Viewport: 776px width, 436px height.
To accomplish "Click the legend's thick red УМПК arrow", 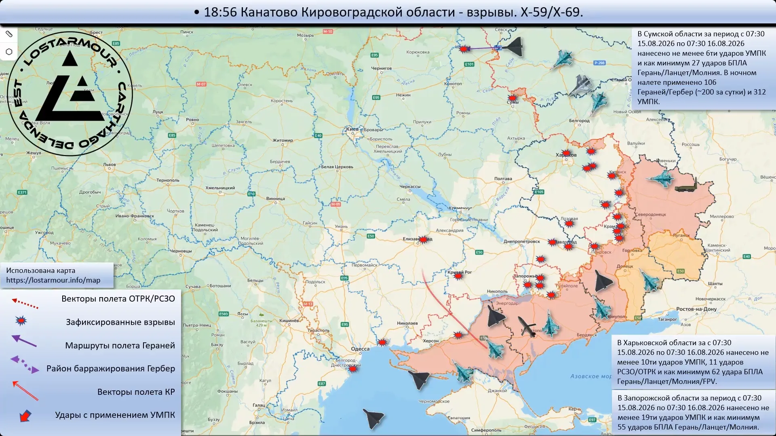I will click(x=25, y=416).
